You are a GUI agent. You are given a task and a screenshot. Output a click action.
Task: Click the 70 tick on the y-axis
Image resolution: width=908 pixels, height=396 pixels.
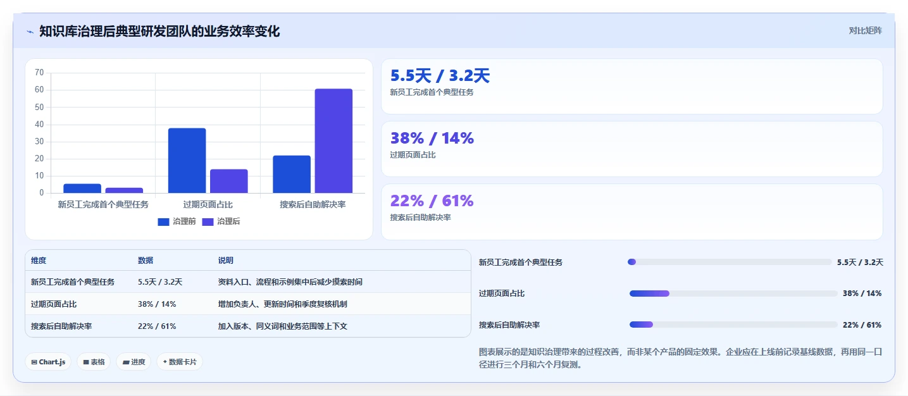point(39,73)
